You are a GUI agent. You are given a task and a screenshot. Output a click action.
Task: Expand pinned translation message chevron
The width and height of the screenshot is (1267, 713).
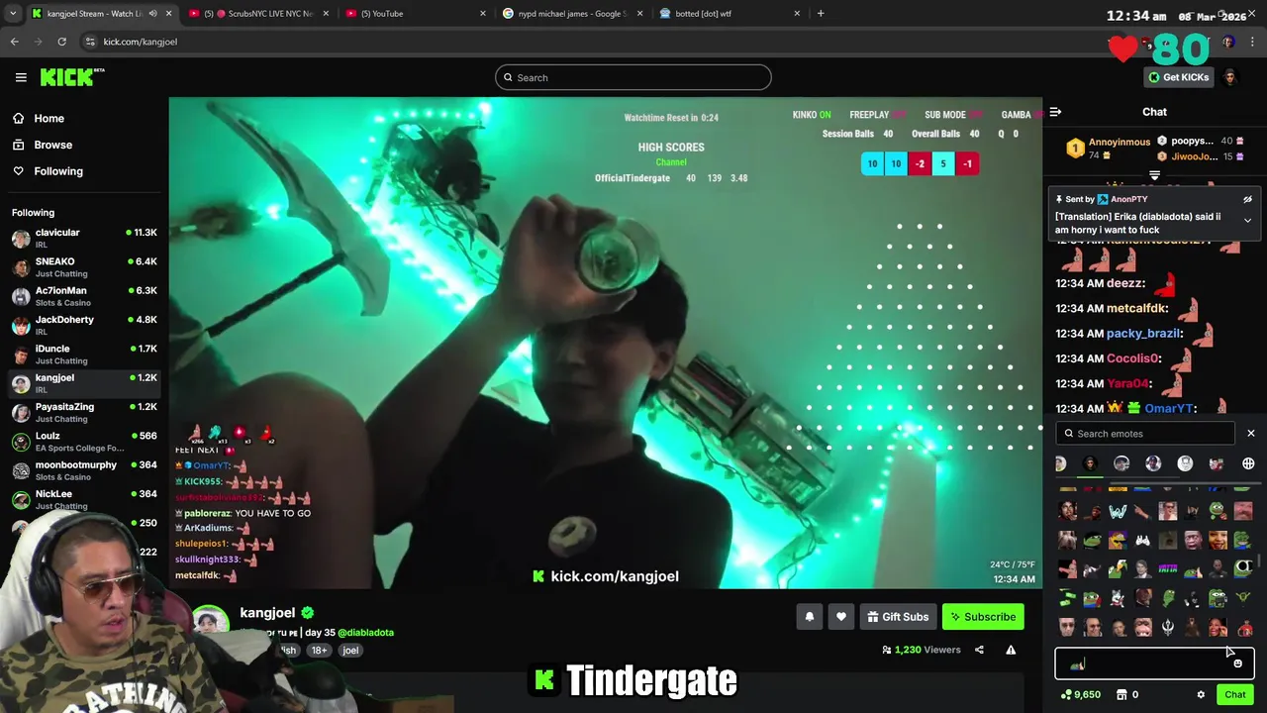coord(1247,221)
